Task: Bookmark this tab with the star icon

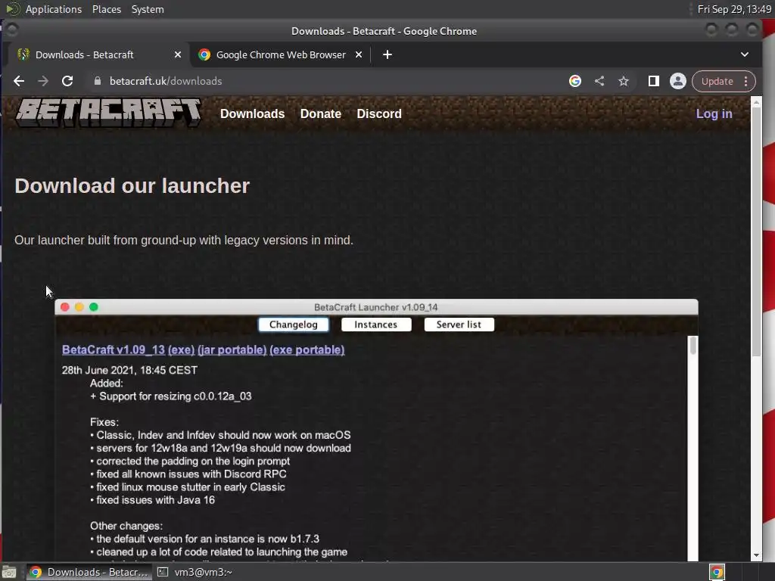Action: pyautogui.click(x=624, y=81)
